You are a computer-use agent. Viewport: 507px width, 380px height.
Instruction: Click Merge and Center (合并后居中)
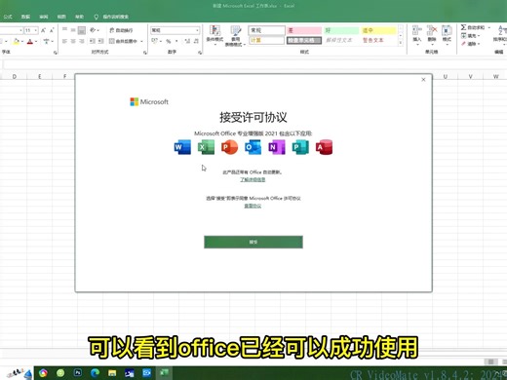pyautogui.click(x=123, y=41)
